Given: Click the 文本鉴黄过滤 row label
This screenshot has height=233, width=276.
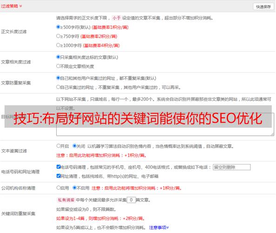Looking at the screenshot, I should click(x=14, y=151).
